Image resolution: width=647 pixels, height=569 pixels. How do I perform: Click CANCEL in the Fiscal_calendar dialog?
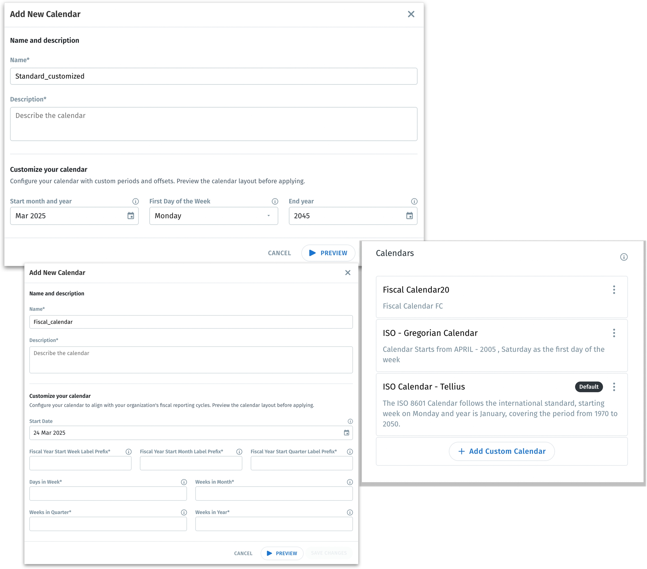(x=243, y=553)
